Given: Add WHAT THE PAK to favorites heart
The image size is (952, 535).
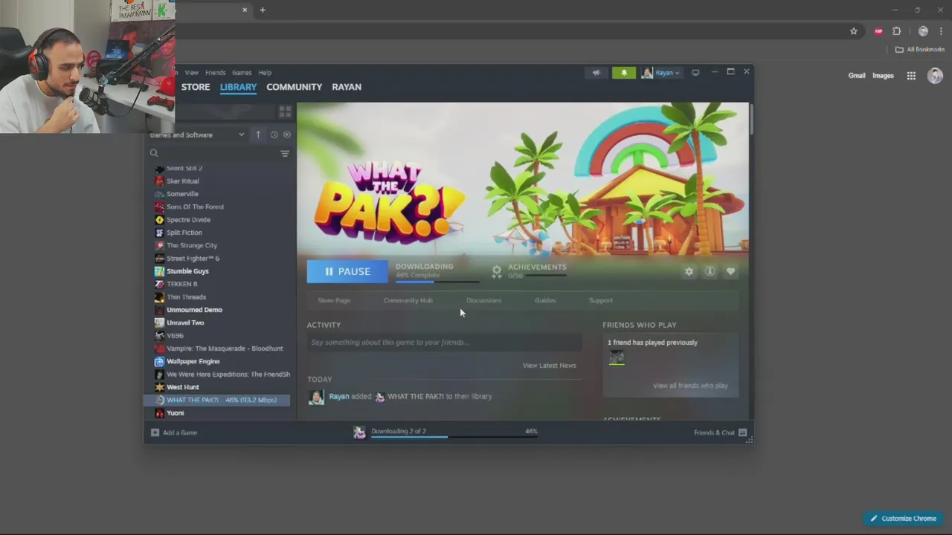Looking at the screenshot, I should pyautogui.click(x=730, y=271).
